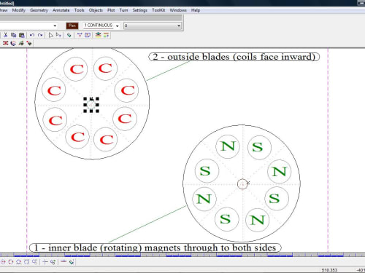
Task: Click the green paint bucket icon
Action: [69, 35]
